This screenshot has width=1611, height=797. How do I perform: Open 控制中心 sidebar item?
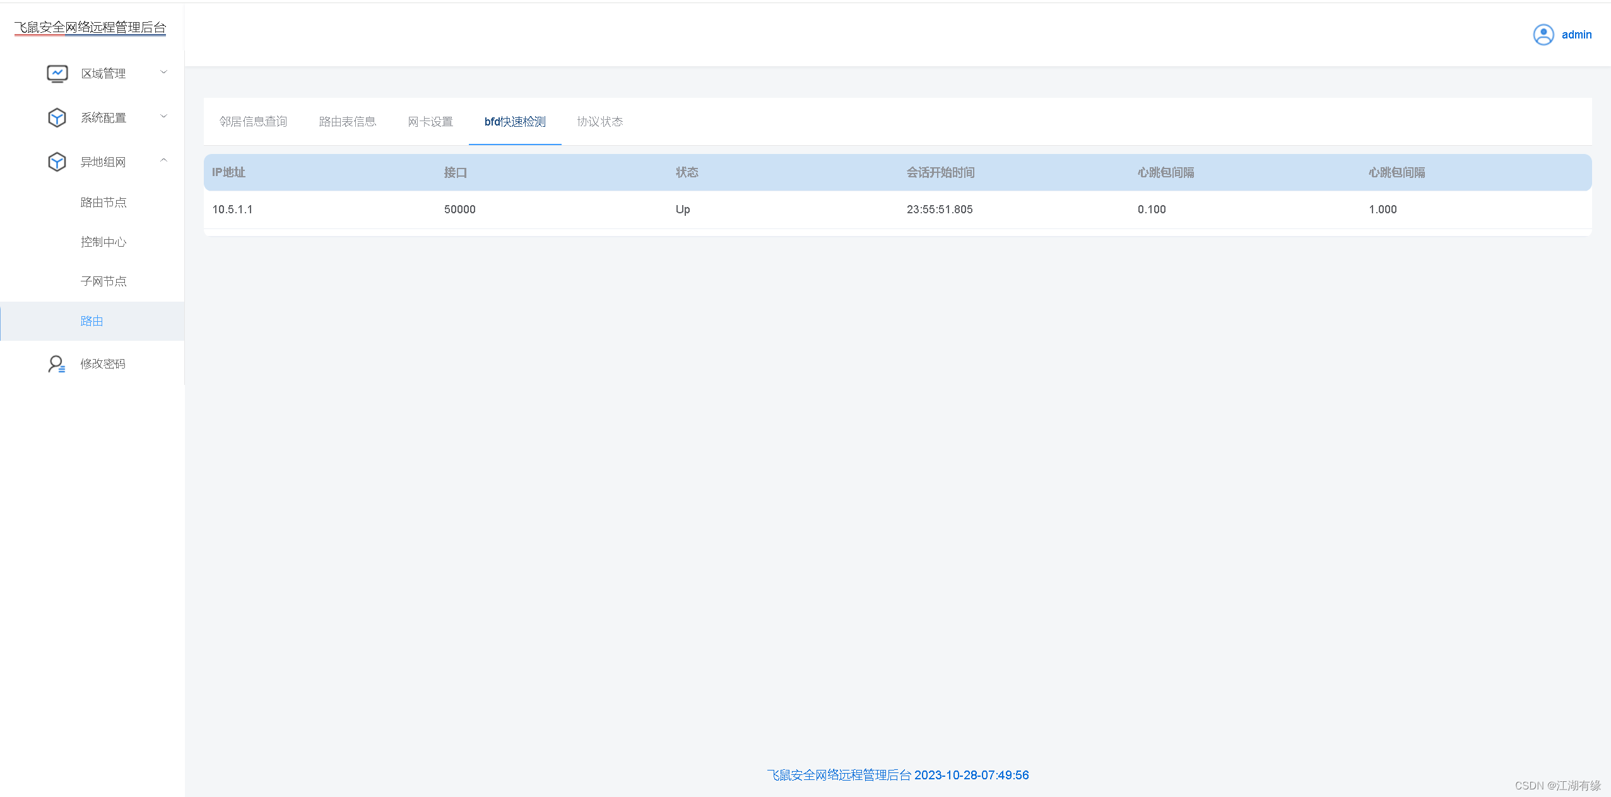pos(103,242)
